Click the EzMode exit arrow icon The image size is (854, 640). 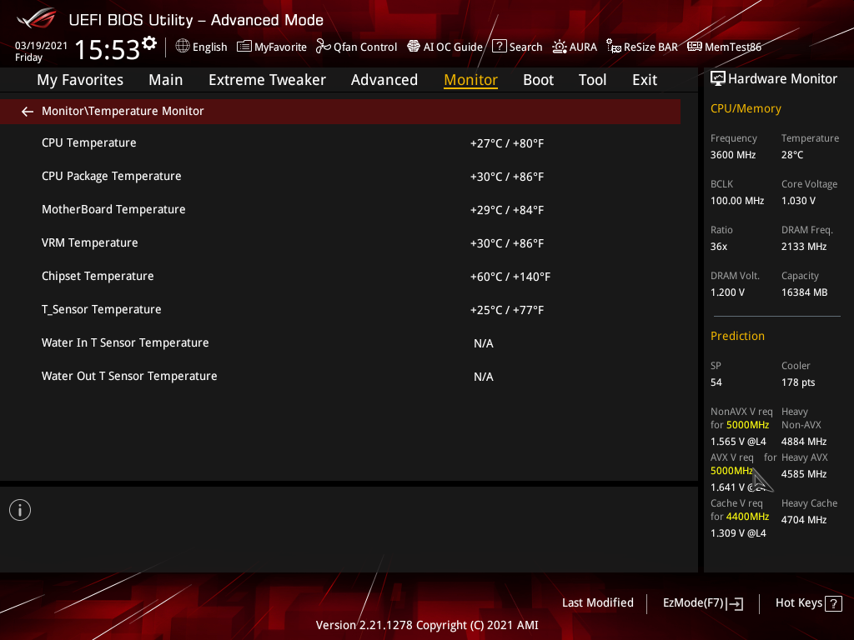pos(735,603)
